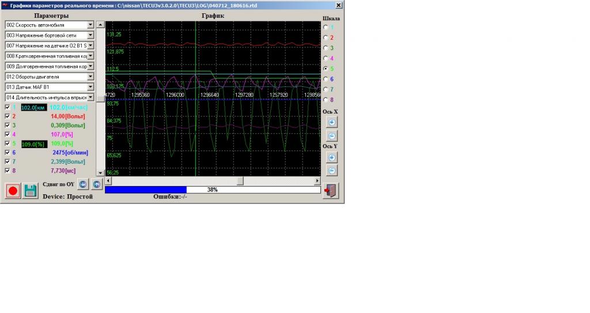Shift graph up along OY axis
Image resolution: width=590 pixels, height=313 pixels.
[97, 184]
